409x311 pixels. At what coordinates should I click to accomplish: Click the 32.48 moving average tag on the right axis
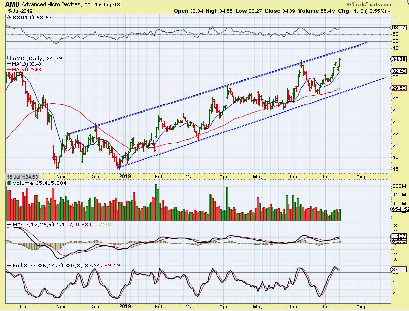[x=399, y=71]
